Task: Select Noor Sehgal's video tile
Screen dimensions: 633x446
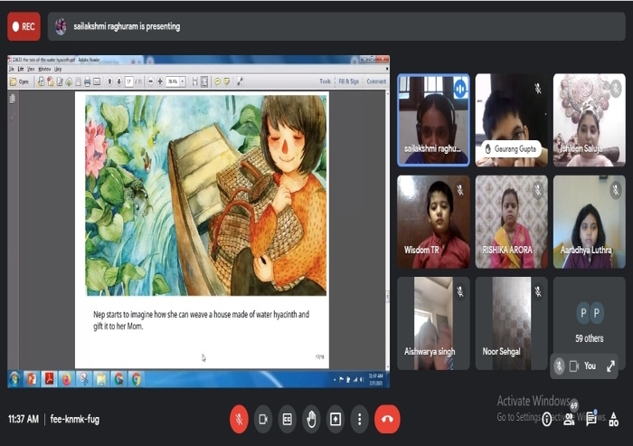Action: [512, 324]
